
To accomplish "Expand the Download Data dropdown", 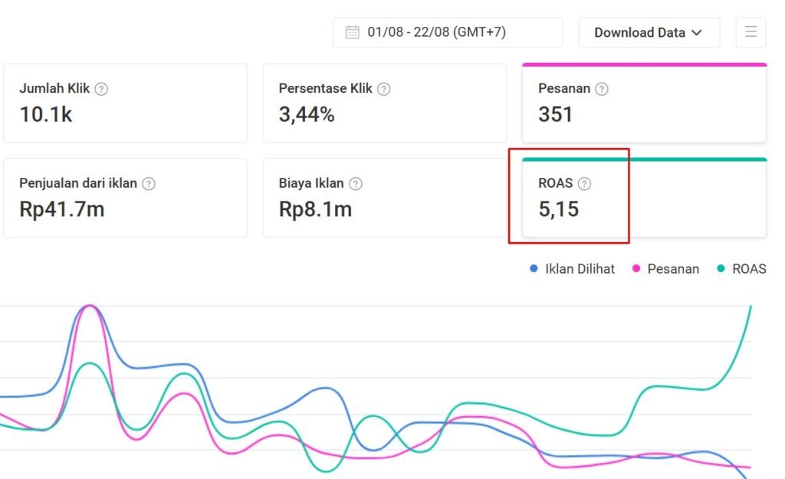I will (x=649, y=32).
